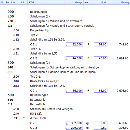Edit the 220.000 kg quantity field
Screen dimensions: 130x130
tap(74, 128)
